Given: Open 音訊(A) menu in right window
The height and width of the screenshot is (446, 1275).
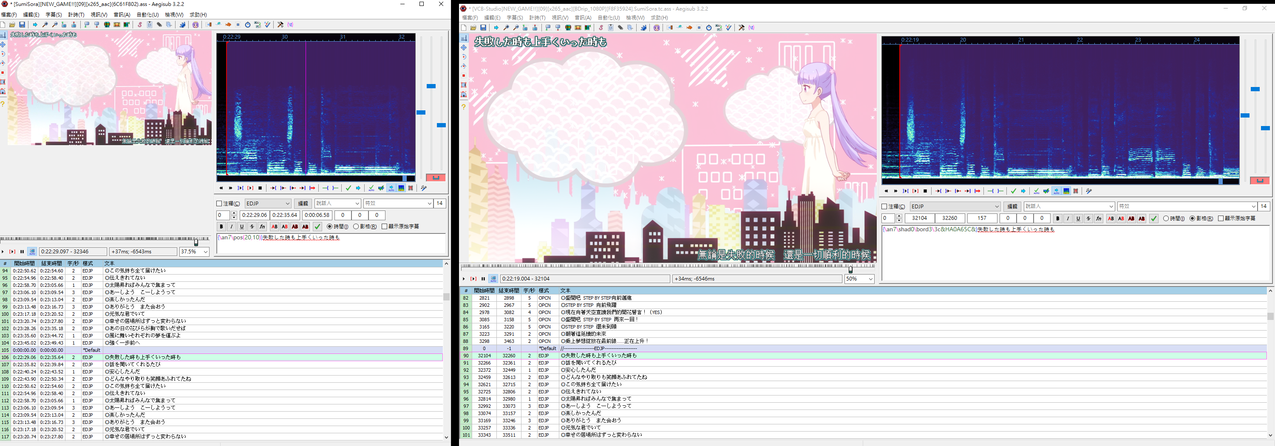Looking at the screenshot, I should click(583, 18).
